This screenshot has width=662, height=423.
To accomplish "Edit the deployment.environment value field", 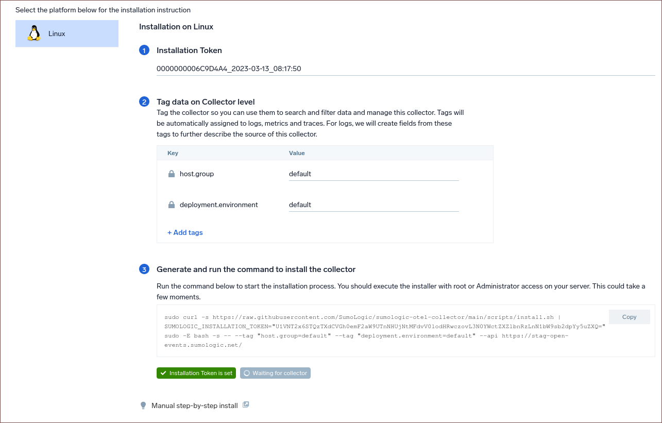I will tap(374, 205).
